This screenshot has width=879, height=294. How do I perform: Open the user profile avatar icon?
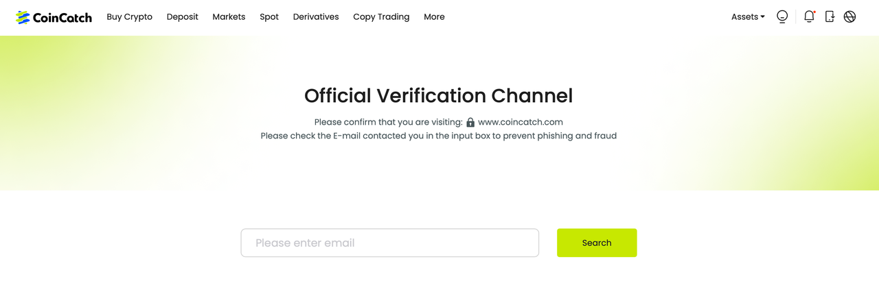click(x=782, y=16)
